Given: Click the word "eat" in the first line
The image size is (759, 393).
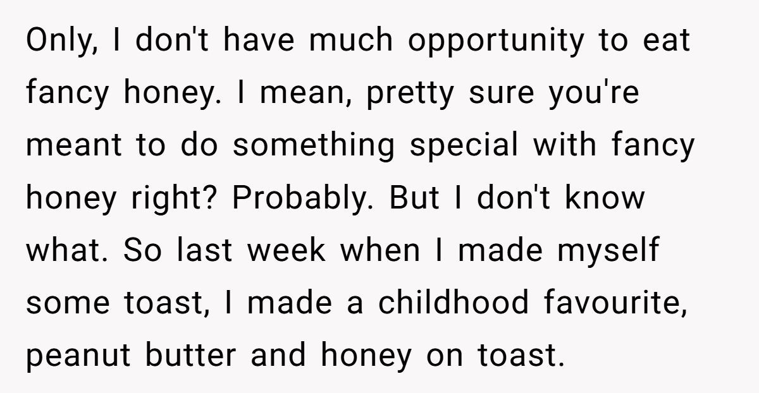Looking at the screenshot, I should [666, 41].
